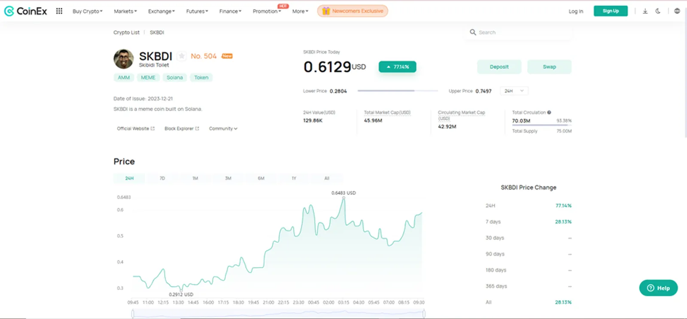Select the 1Y chart tab
The height and width of the screenshot is (319, 687).
(294, 178)
